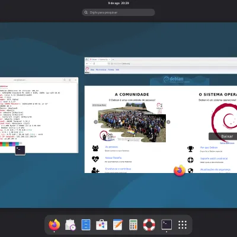
Task: Click the add-person icon beside Envolva-se
Action: click(x=95, y=170)
